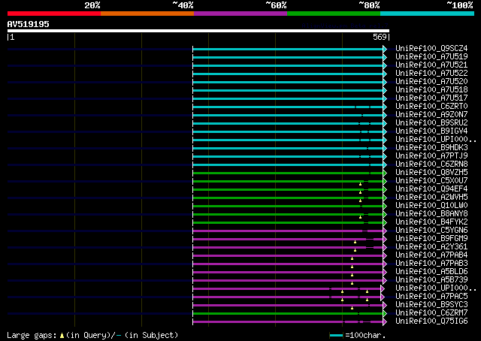Image resolution: width=481 pixels, height=341 pixels.
Task: Click the =100char. scale text
Action: coord(365,335)
